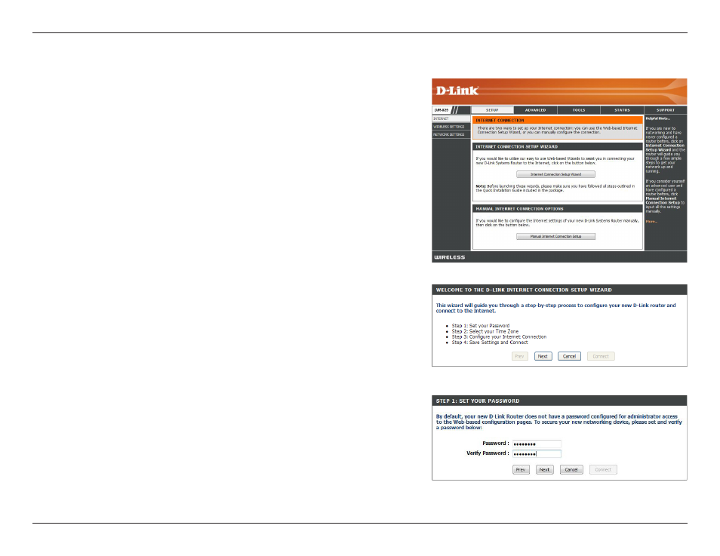The image size is (720, 556).
Task: Click Prev in the Set Your Password panel
Action: [521, 470]
